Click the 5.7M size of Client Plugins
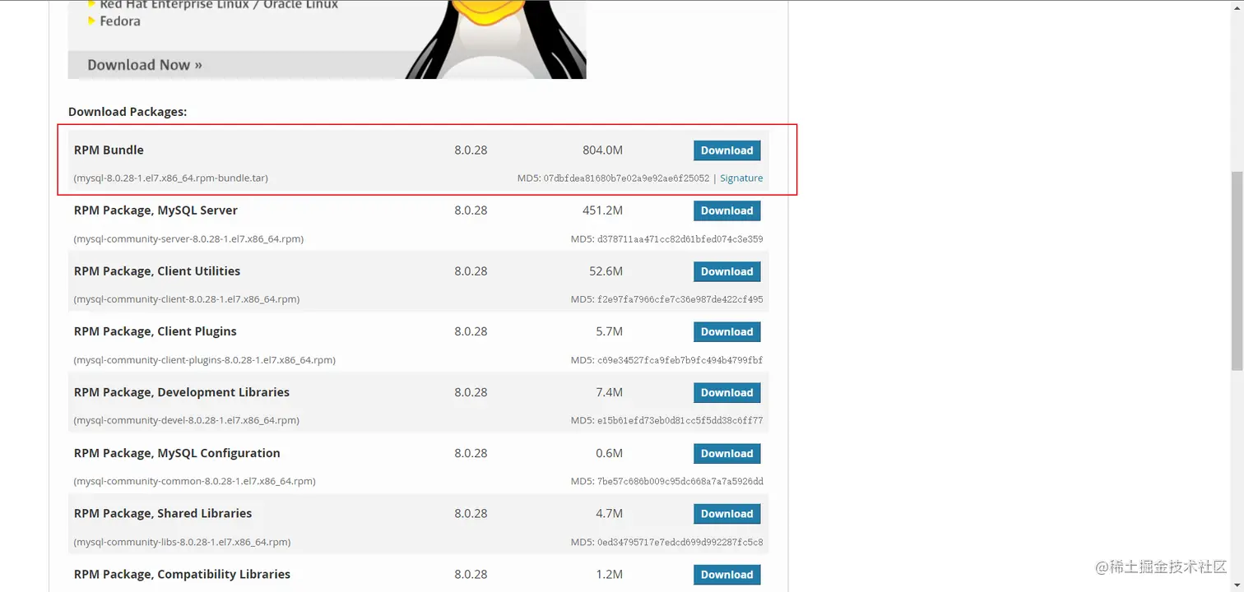Viewport: 1244px width, 592px height. tap(609, 331)
